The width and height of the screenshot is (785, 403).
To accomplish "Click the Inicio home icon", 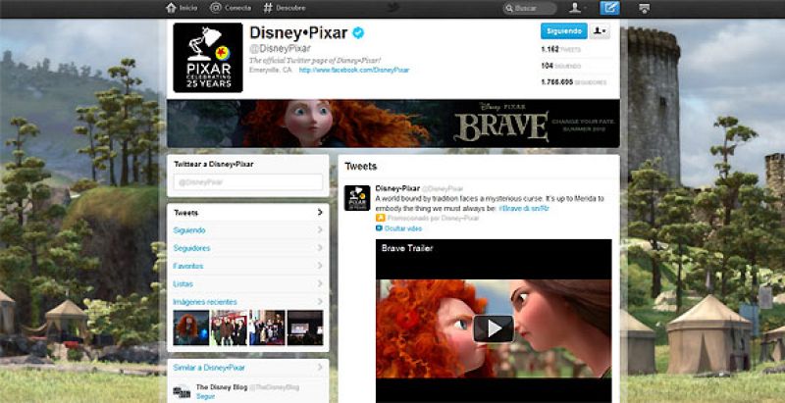I will [x=170, y=8].
